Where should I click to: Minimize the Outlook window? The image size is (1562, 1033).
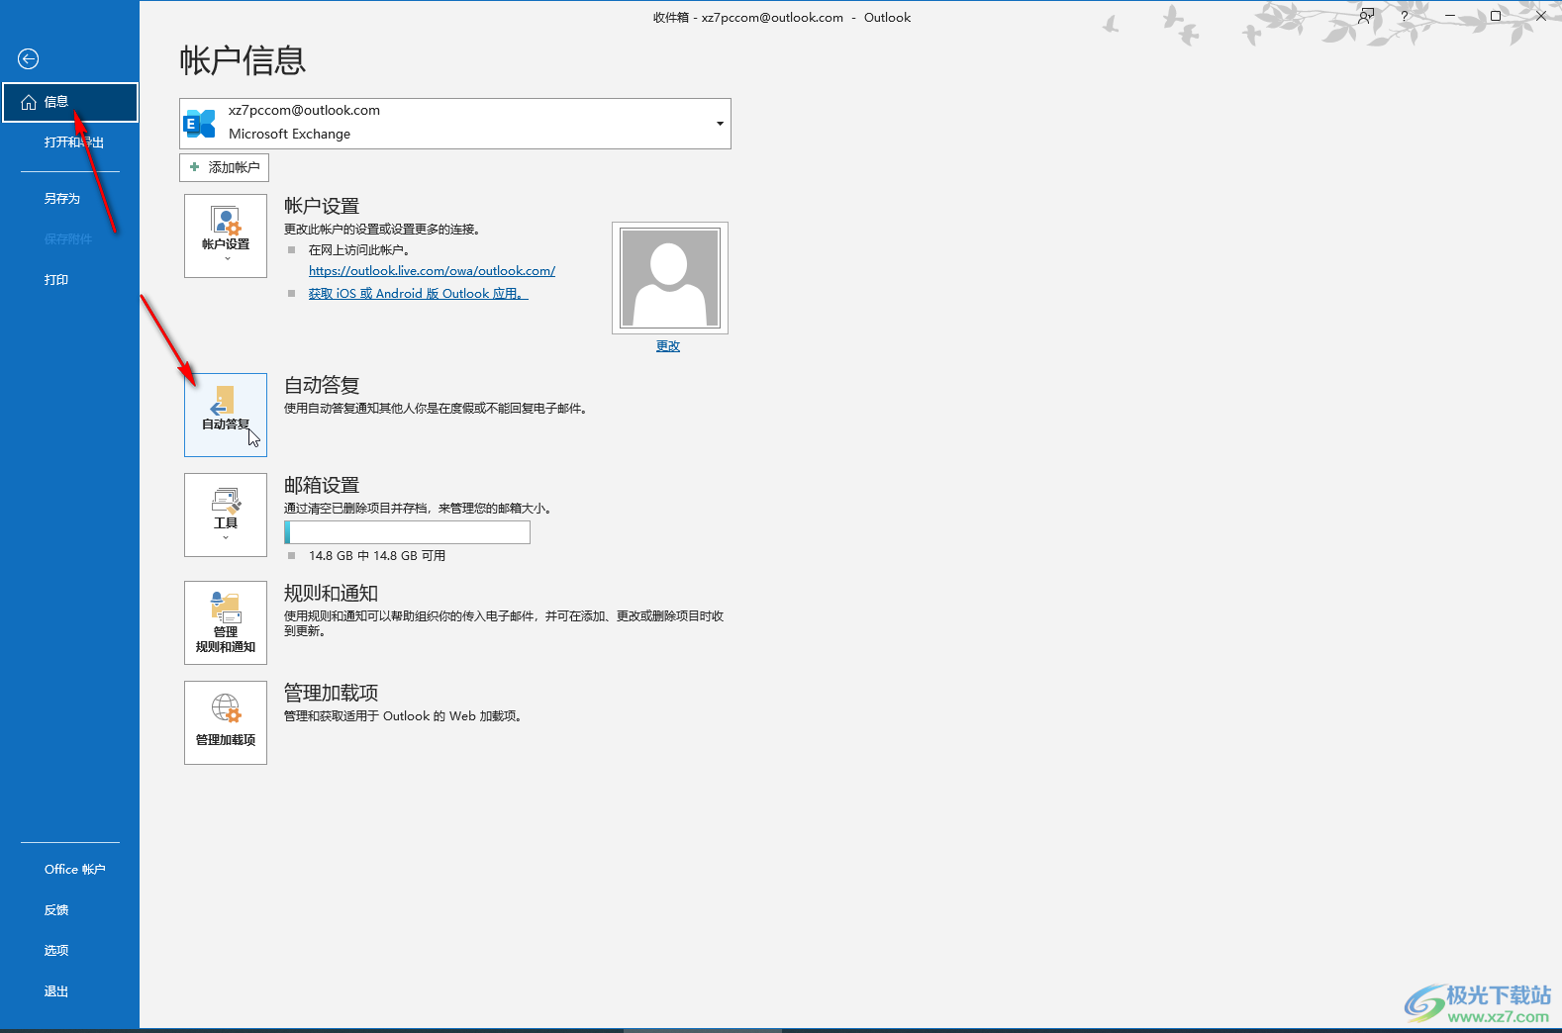[x=1449, y=16]
